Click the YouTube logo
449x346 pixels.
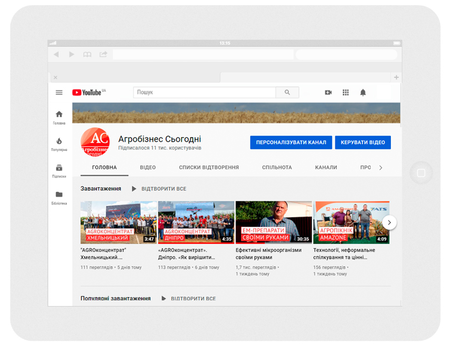tap(88, 92)
